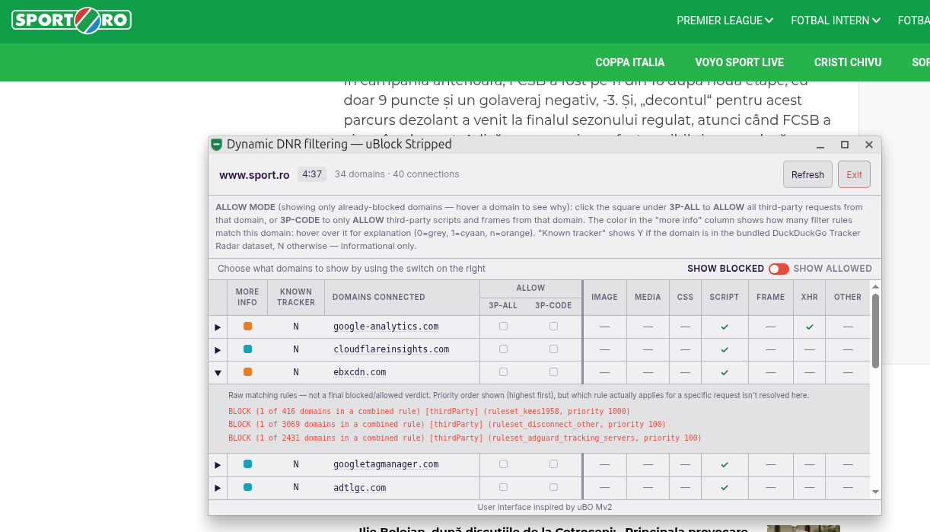Check 3P-ALL box for google-analytics.com
The width and height of the screenshot is (930, 532).
click(x=503, y=327)
